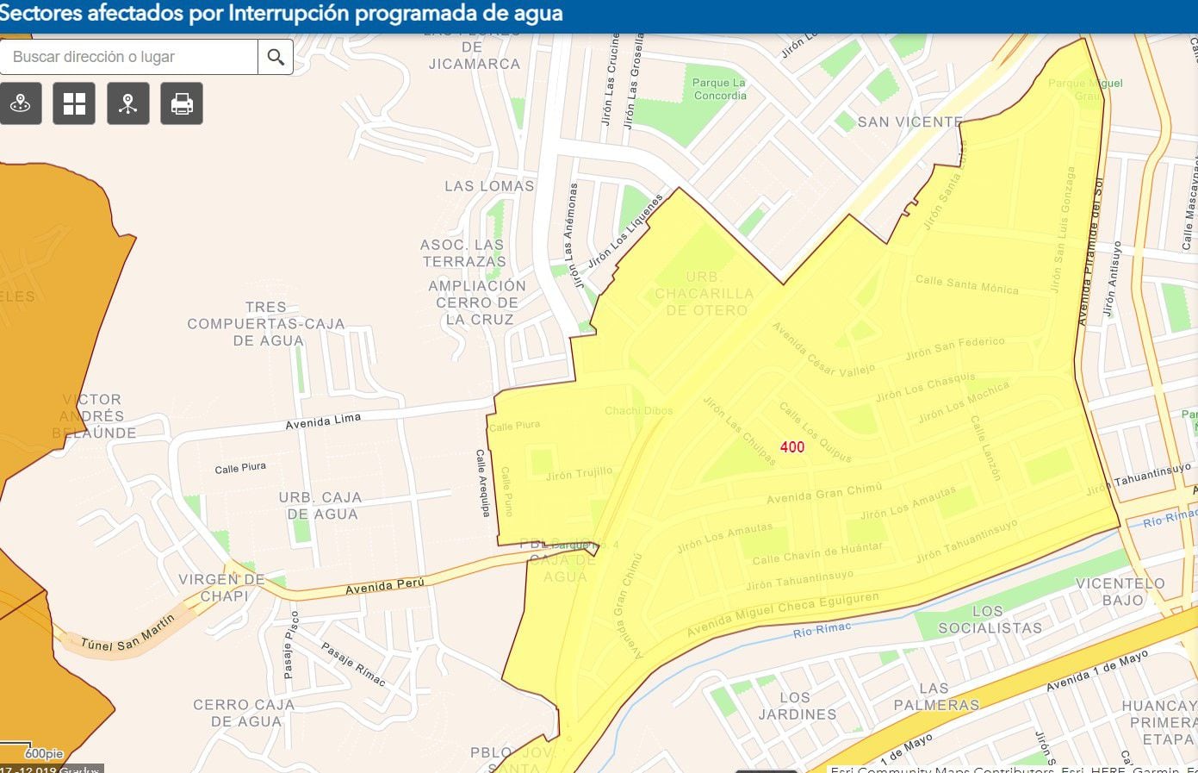
Task: Click the 'Avenida César Vallejo' label
Action: (x=823, y=350)
